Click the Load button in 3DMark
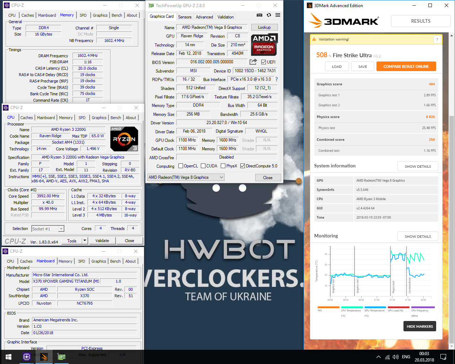 (x=337, y=66)
